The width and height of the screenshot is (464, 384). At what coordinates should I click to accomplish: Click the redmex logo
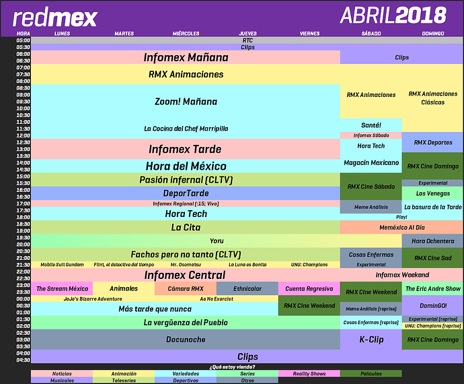(55, 18)
